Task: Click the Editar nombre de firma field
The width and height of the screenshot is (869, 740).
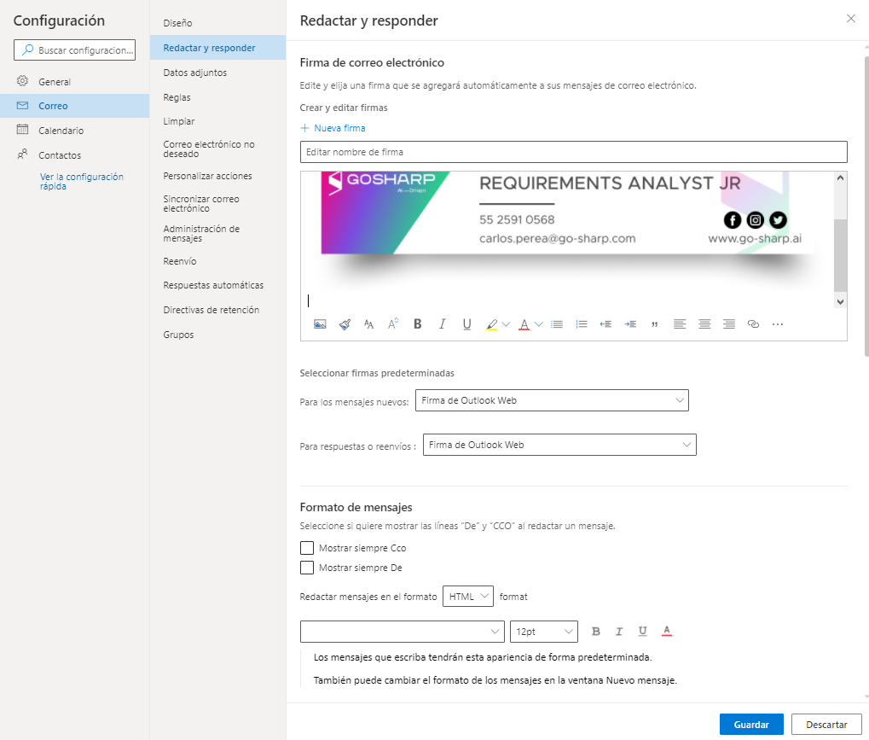Action: [x=574, y=152]
